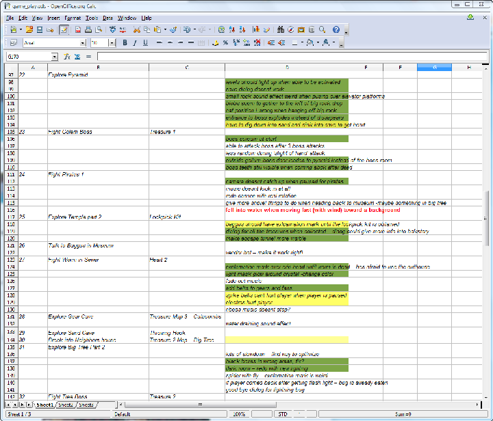Insert Chart icon
The height and width of the screenshot is (421, 493).
tap(256, 29)
